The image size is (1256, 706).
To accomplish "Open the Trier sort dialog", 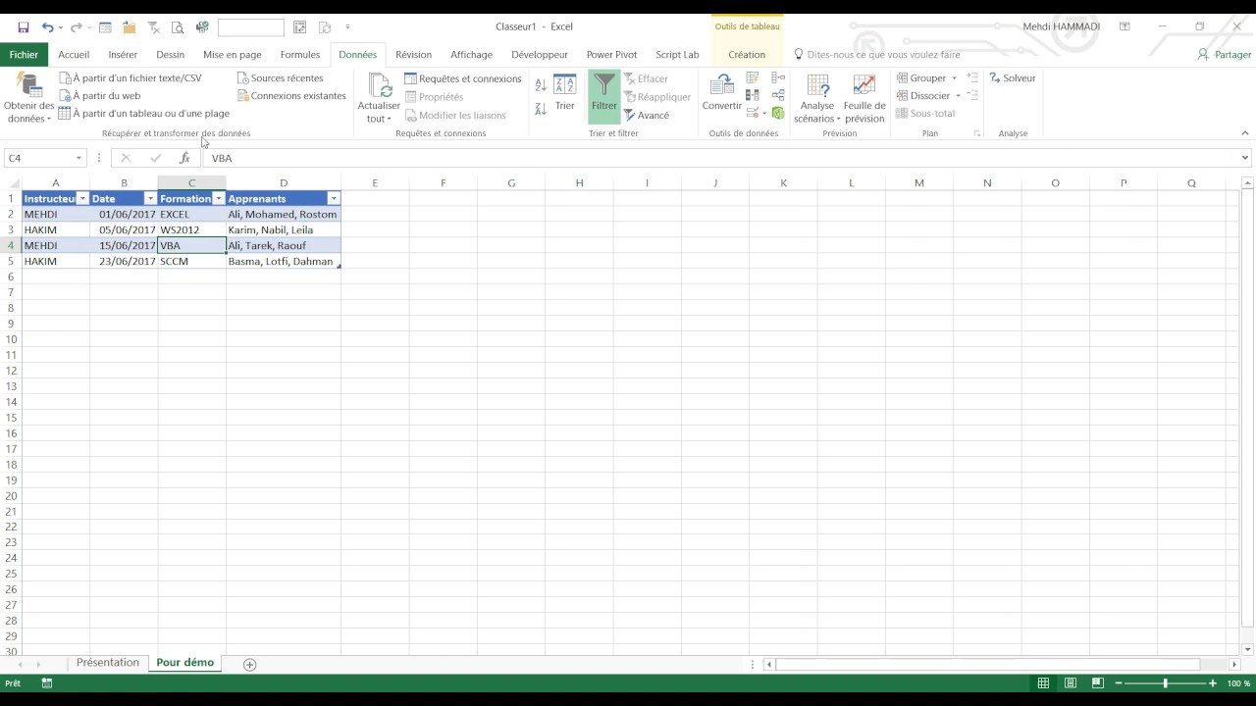I will click(565, 92).
